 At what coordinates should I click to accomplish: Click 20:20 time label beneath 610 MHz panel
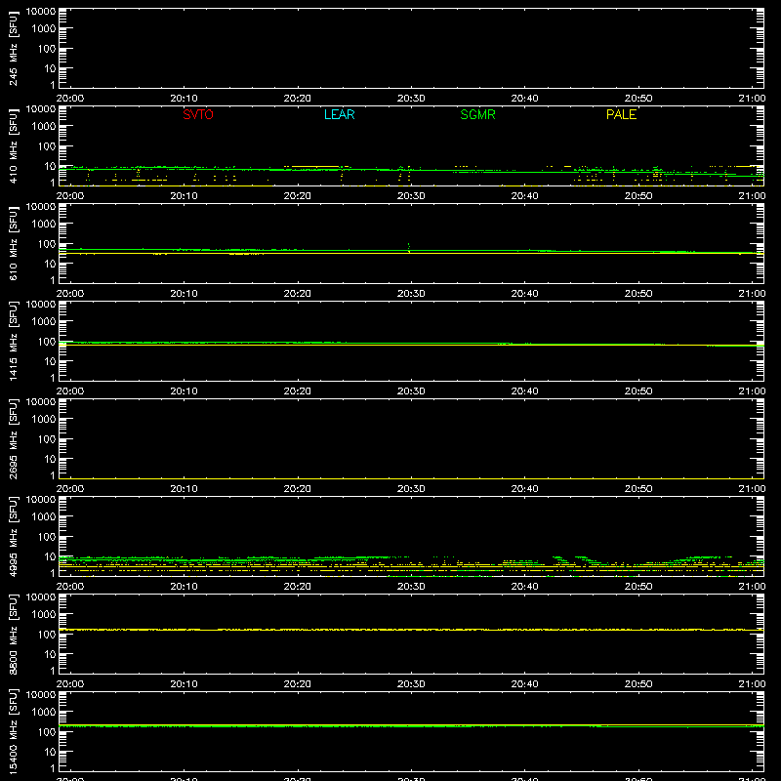298,294
